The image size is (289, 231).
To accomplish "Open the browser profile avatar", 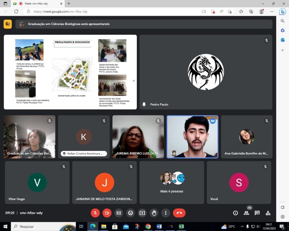I will coord(261,11).
